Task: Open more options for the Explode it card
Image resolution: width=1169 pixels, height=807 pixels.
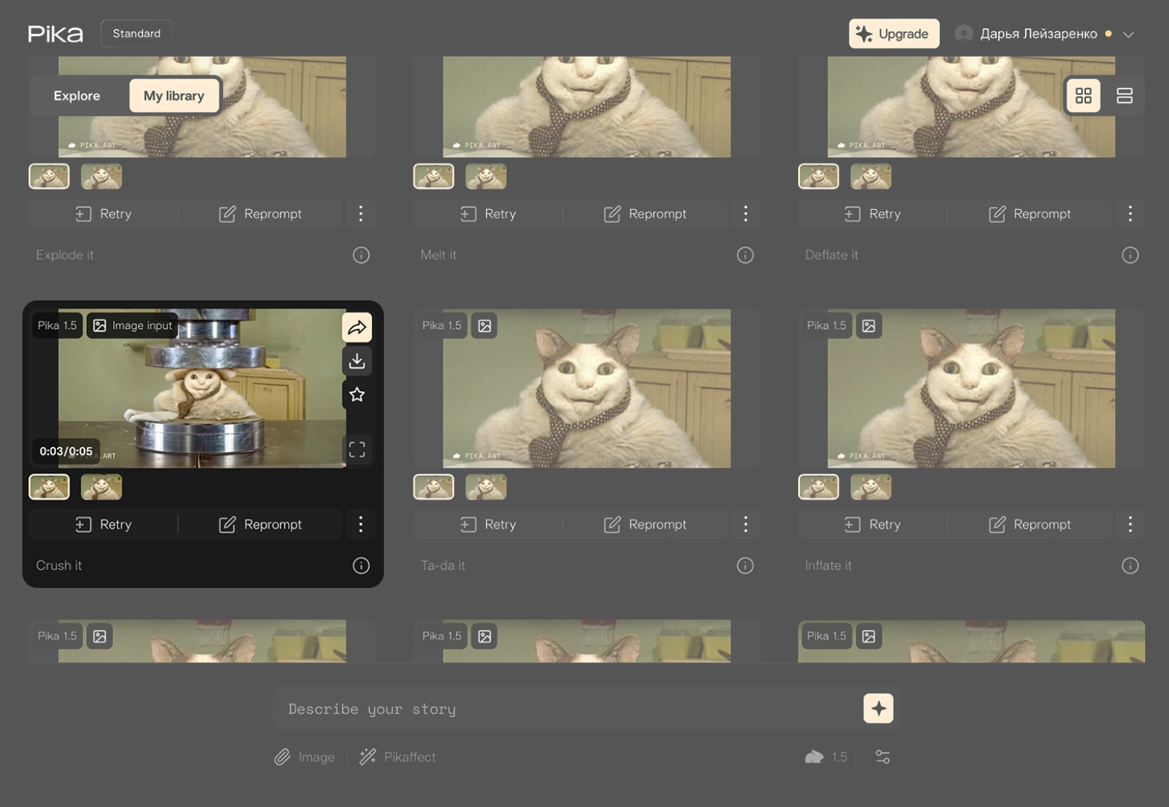Action: pos(361,214)
